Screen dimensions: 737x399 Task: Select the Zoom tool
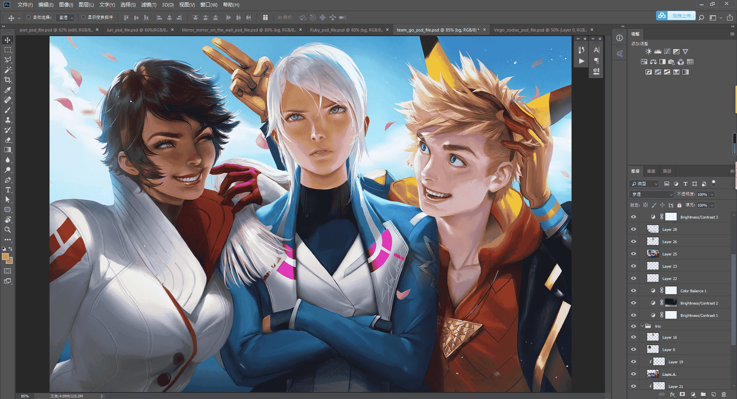tap(8, 230)
